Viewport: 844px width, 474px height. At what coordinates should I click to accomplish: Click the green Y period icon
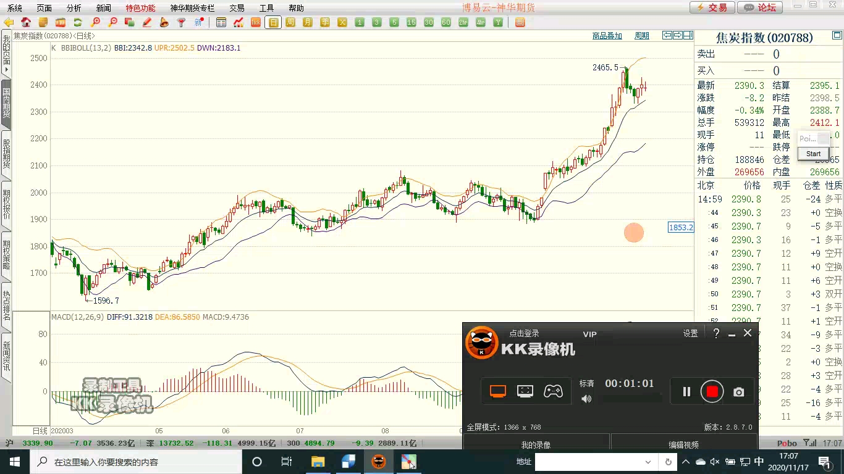point(498,22)
